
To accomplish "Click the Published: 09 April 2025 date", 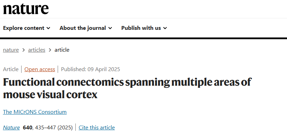I will [x=90, y=69].
